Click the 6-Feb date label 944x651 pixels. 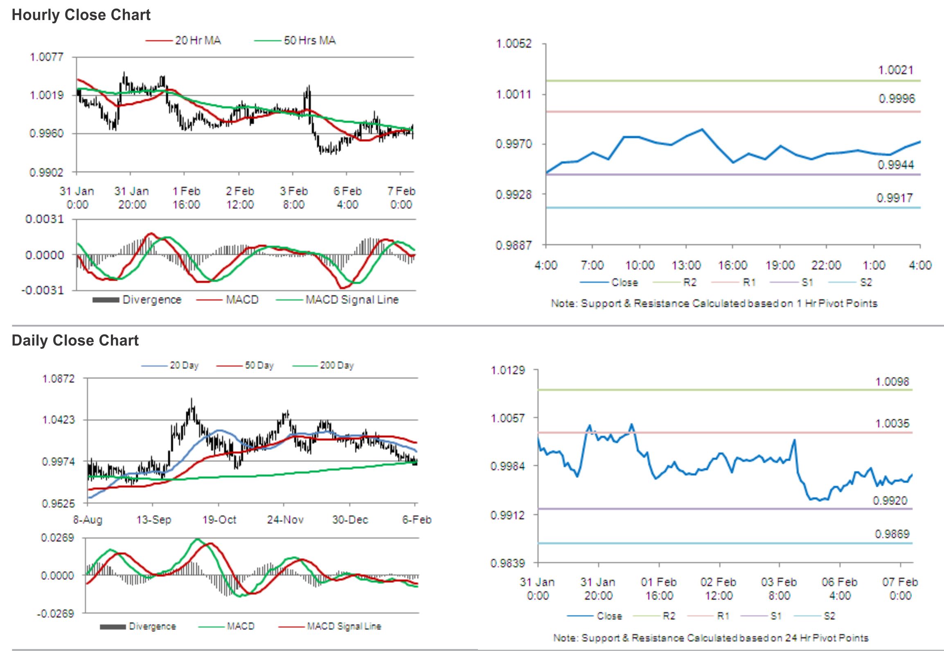(x=417, y=520)
